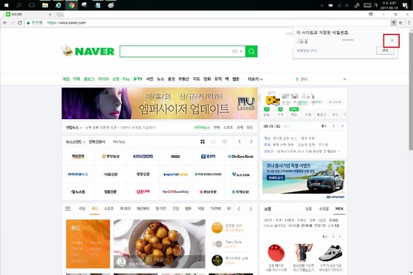413x275 pixels.
Task: Open the sportalkorea newsstand tile
Action: 176,174
